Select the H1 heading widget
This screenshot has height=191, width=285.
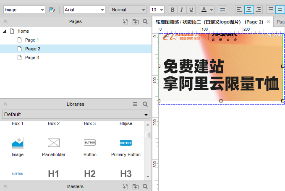(x=53, y=174)
